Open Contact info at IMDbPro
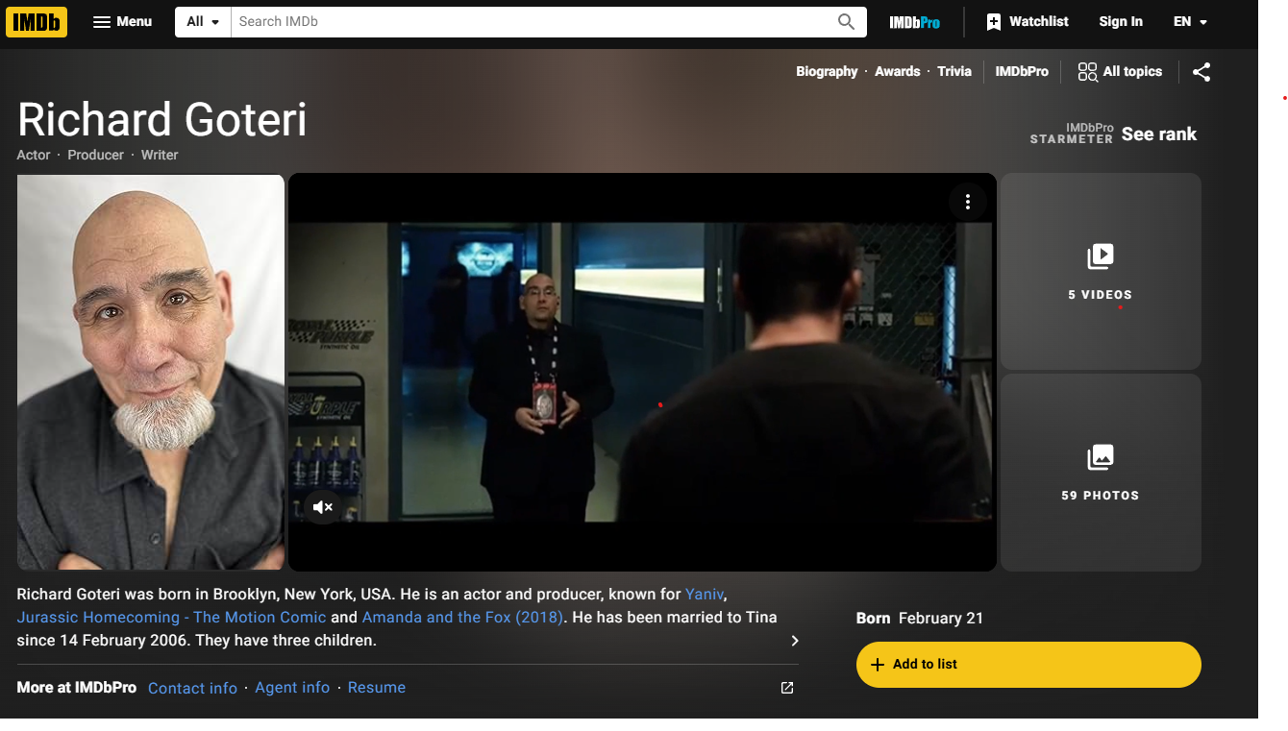Viewport: 1288px width, 731px height. click(x=192, y=688)
